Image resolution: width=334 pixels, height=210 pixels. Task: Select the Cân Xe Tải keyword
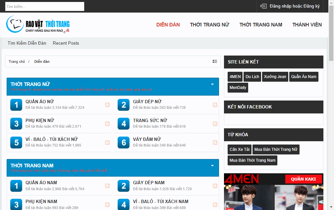click(240, 149)
